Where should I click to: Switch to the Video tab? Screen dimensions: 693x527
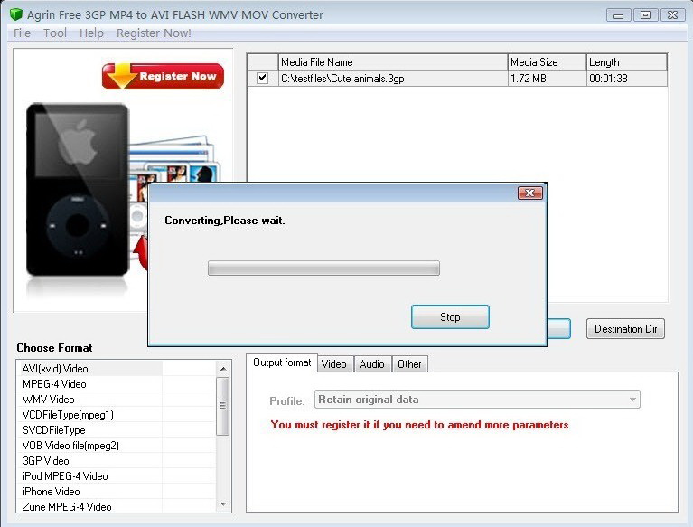[x=334, y=364]
